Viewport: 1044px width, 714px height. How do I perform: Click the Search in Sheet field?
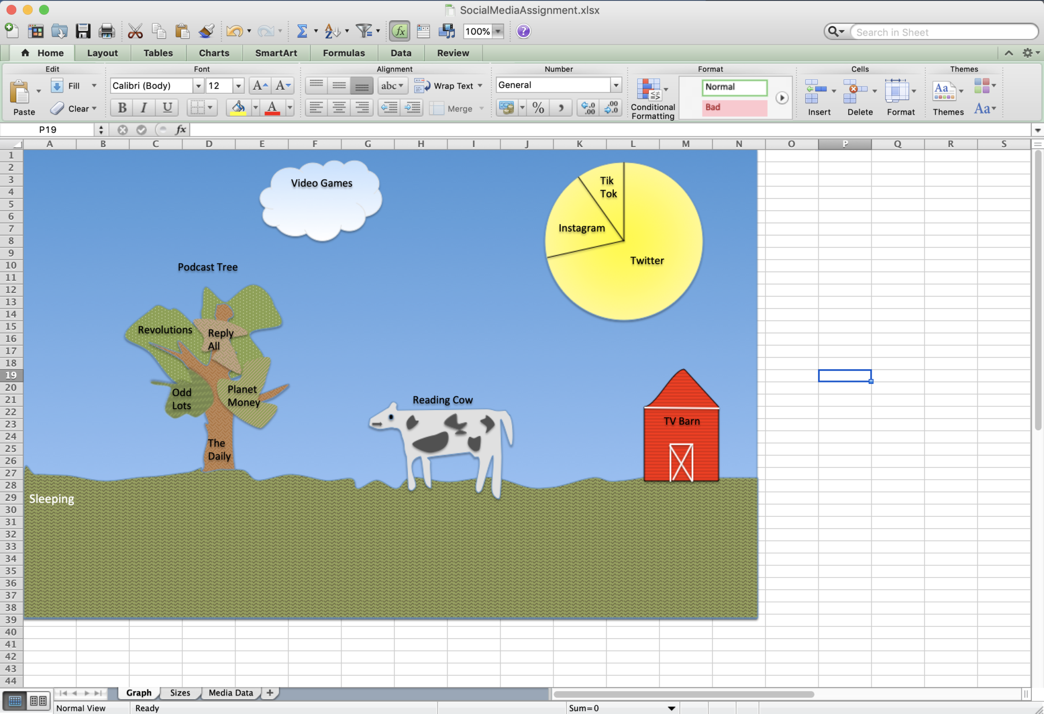(x=943, y=32)
